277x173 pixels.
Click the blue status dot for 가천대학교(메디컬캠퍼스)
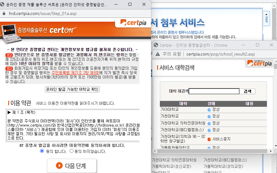(209, 130)
